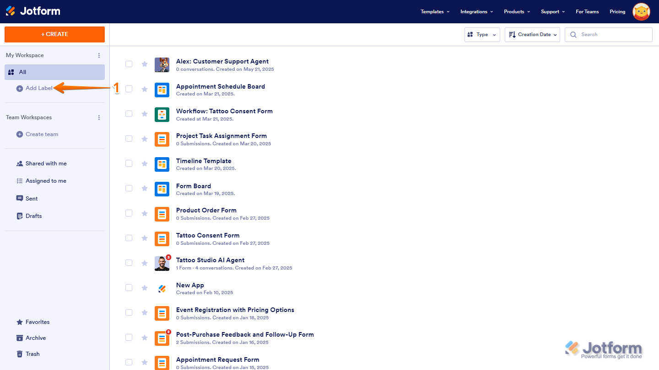The image size is (659, 370).
Task: Star the Project Task Assignment Form
Action: (145, 139)
